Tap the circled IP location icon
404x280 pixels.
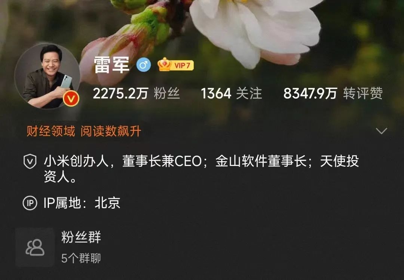click(x=30, y=203)
